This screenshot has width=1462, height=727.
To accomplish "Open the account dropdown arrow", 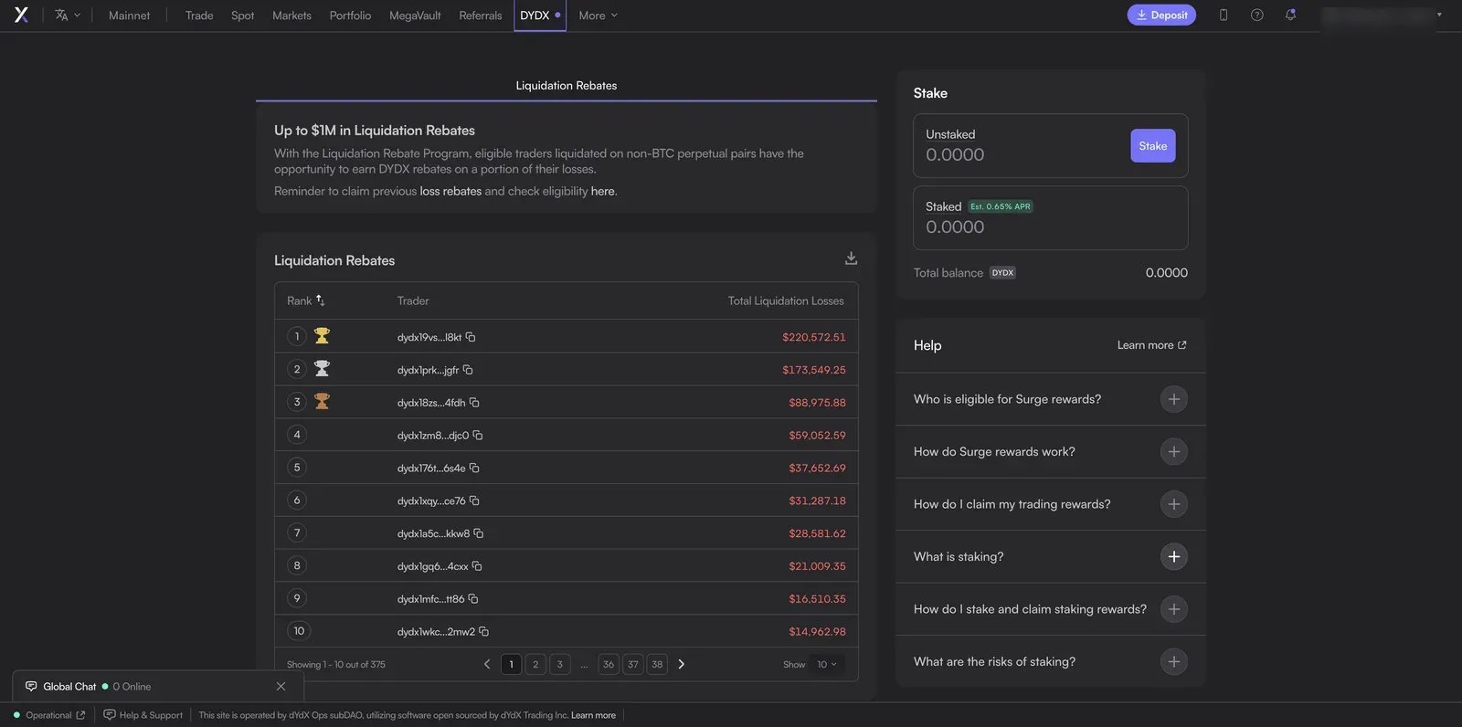I will coord(1439,15).
